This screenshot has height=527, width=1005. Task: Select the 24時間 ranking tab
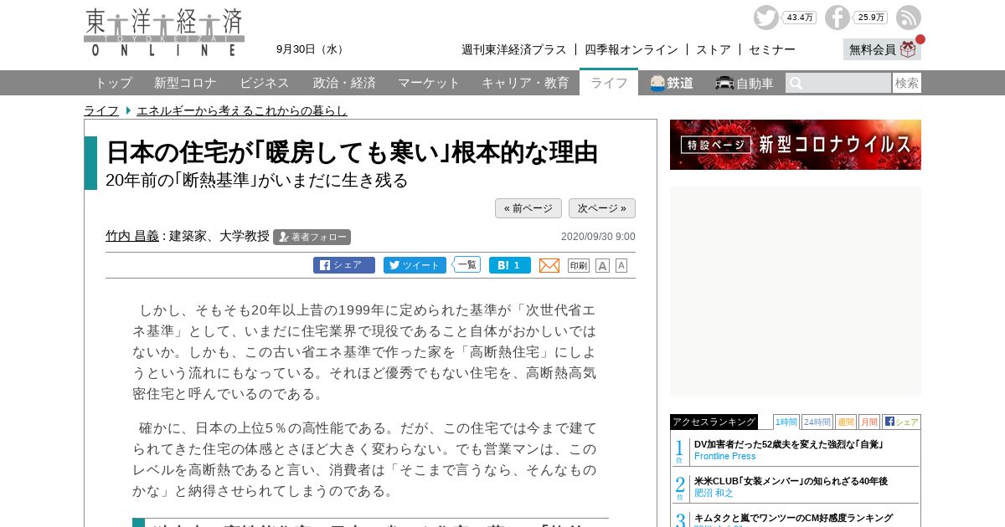817,422
